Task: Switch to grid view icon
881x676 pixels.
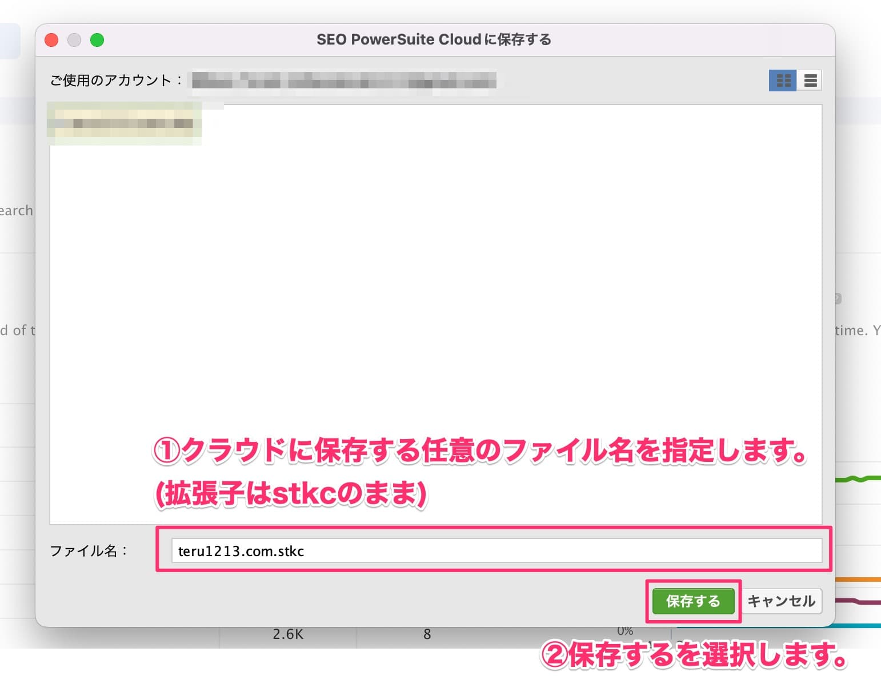Action: point(782,81)
